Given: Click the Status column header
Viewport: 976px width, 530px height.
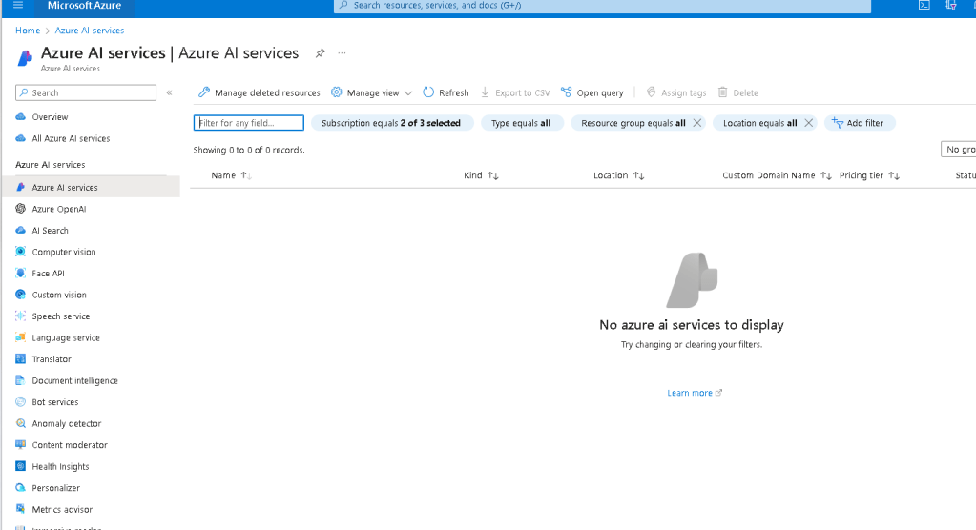Looking at the screenshot, I should pos(966,175).
